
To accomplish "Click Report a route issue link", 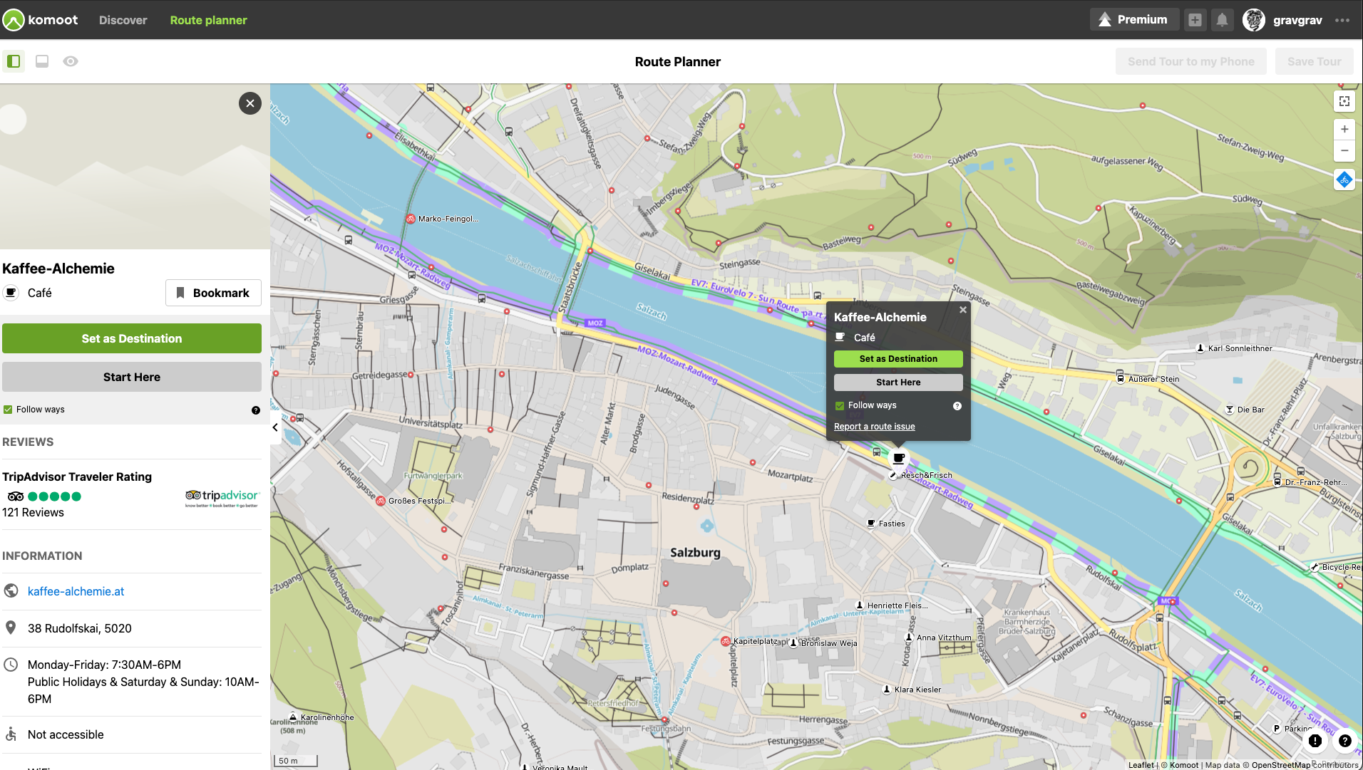I will pos(875,427).
